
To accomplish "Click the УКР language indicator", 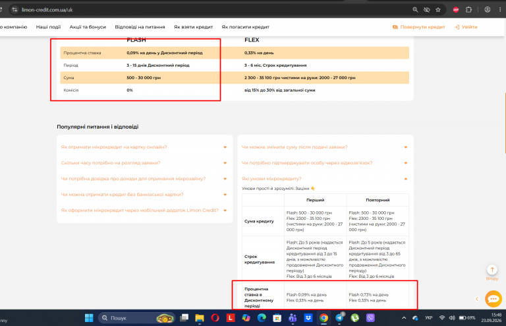I will pyautogui.click(x=428, y=318).
